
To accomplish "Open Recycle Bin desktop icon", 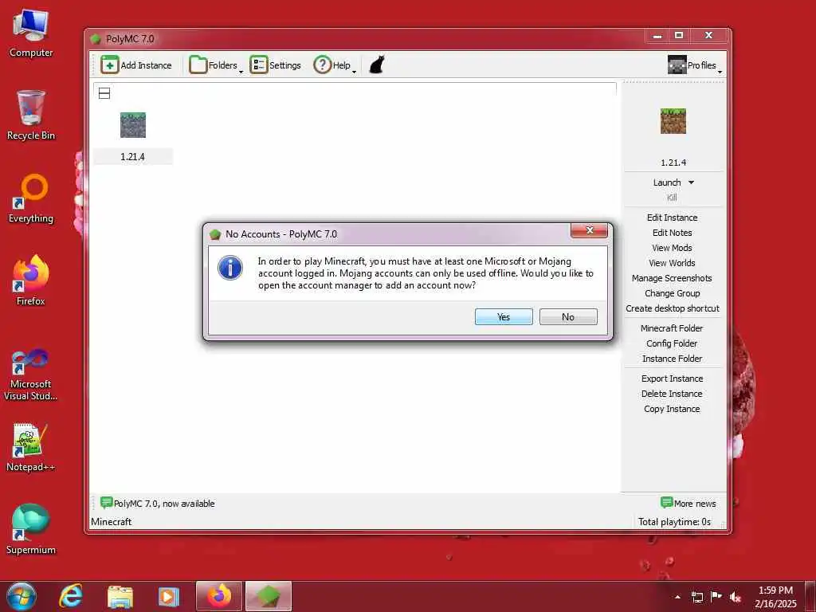I will click(x=31, y=116).
